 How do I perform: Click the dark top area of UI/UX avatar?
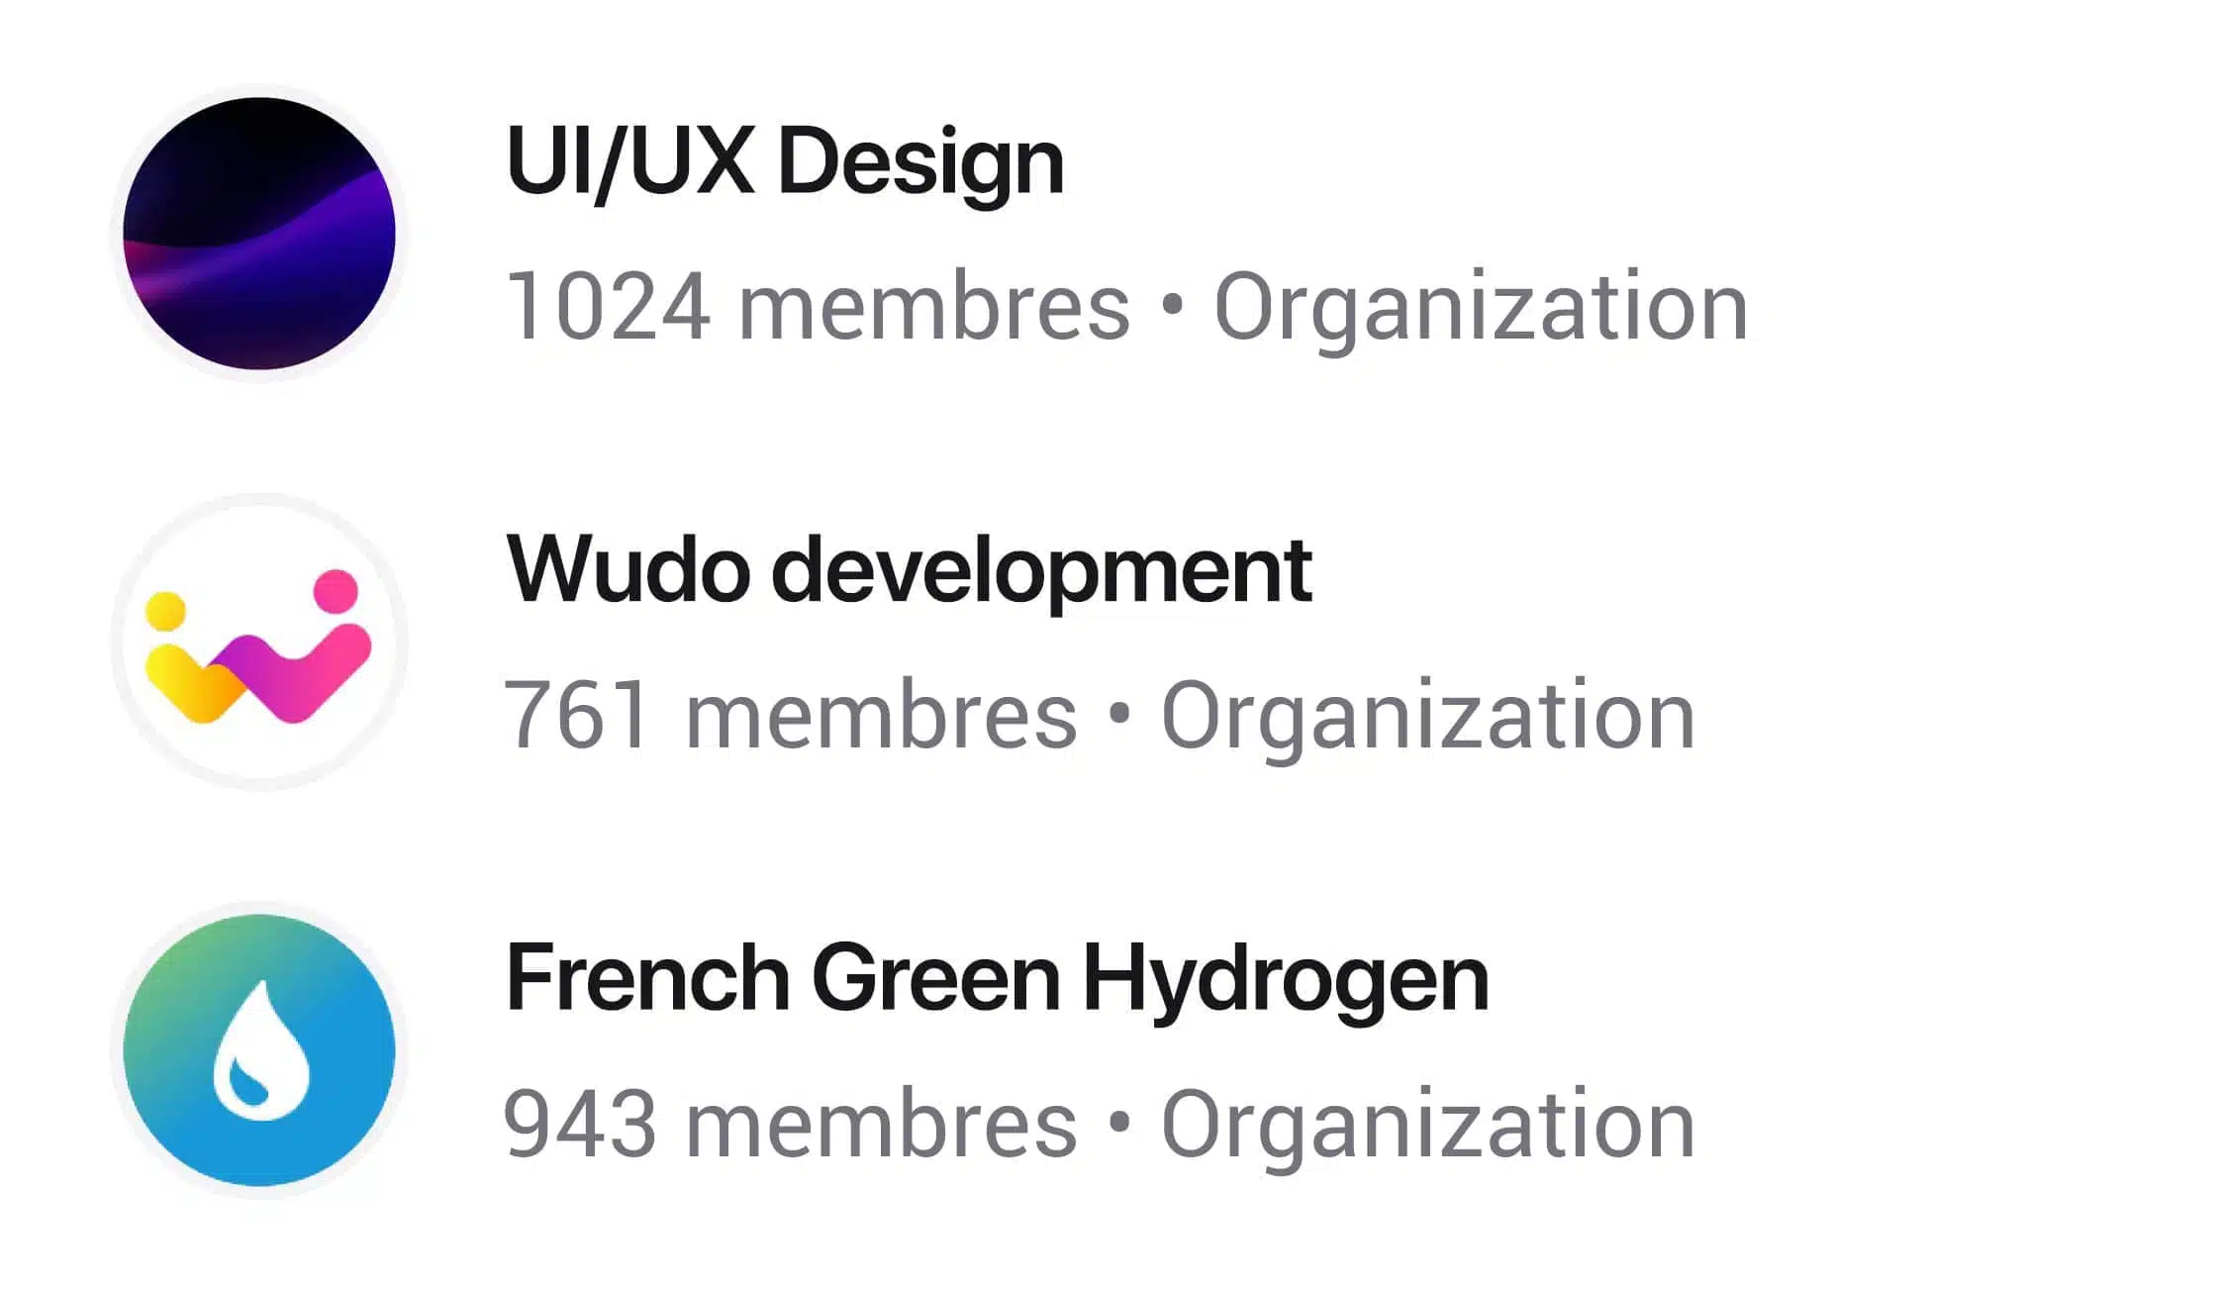point(257,149)
